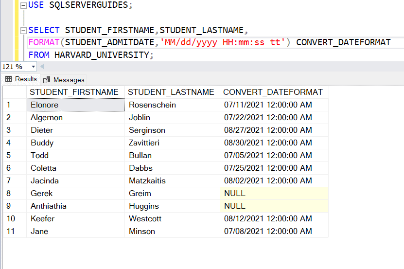Click the cell 'Gerek'
This screenshot has width=404, height=269.
pyautogui.click(x=76, y=193)
